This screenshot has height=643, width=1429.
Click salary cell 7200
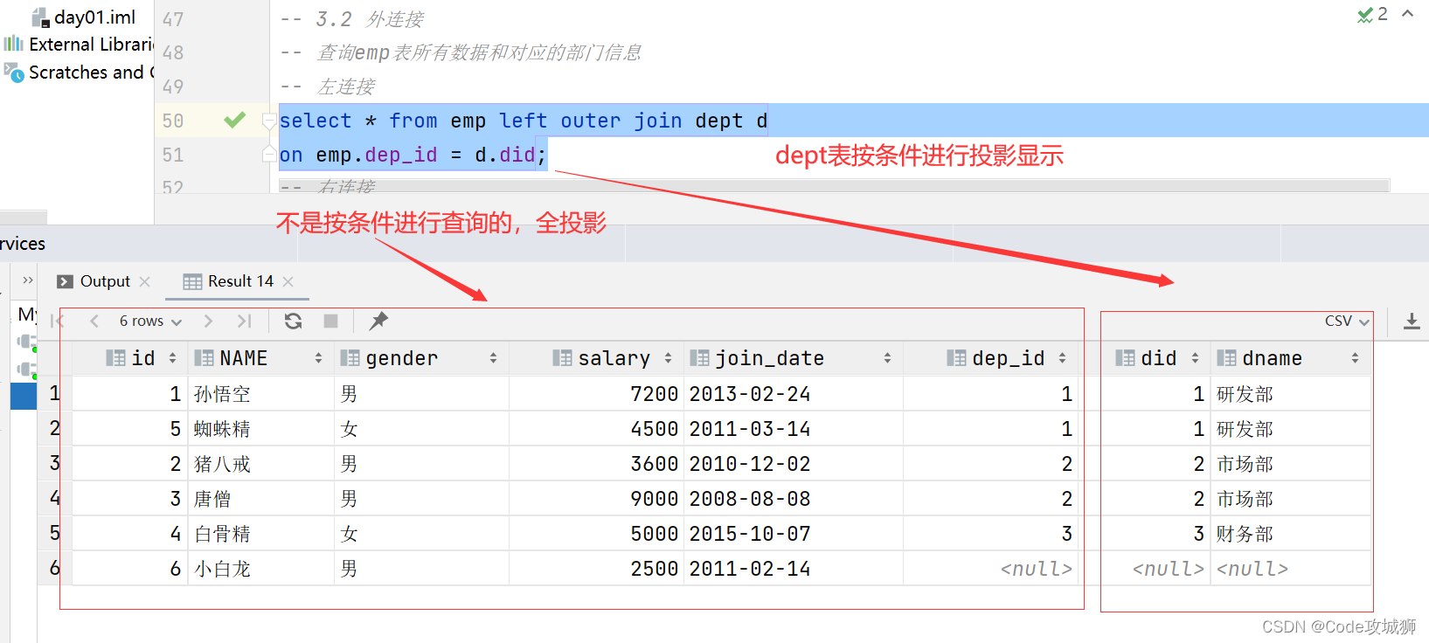click(596, 394)
